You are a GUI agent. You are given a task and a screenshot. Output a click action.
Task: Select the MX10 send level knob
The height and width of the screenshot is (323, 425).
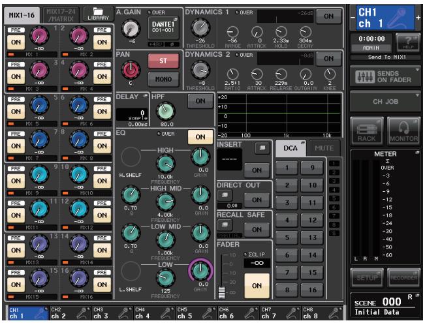[78, 175]
